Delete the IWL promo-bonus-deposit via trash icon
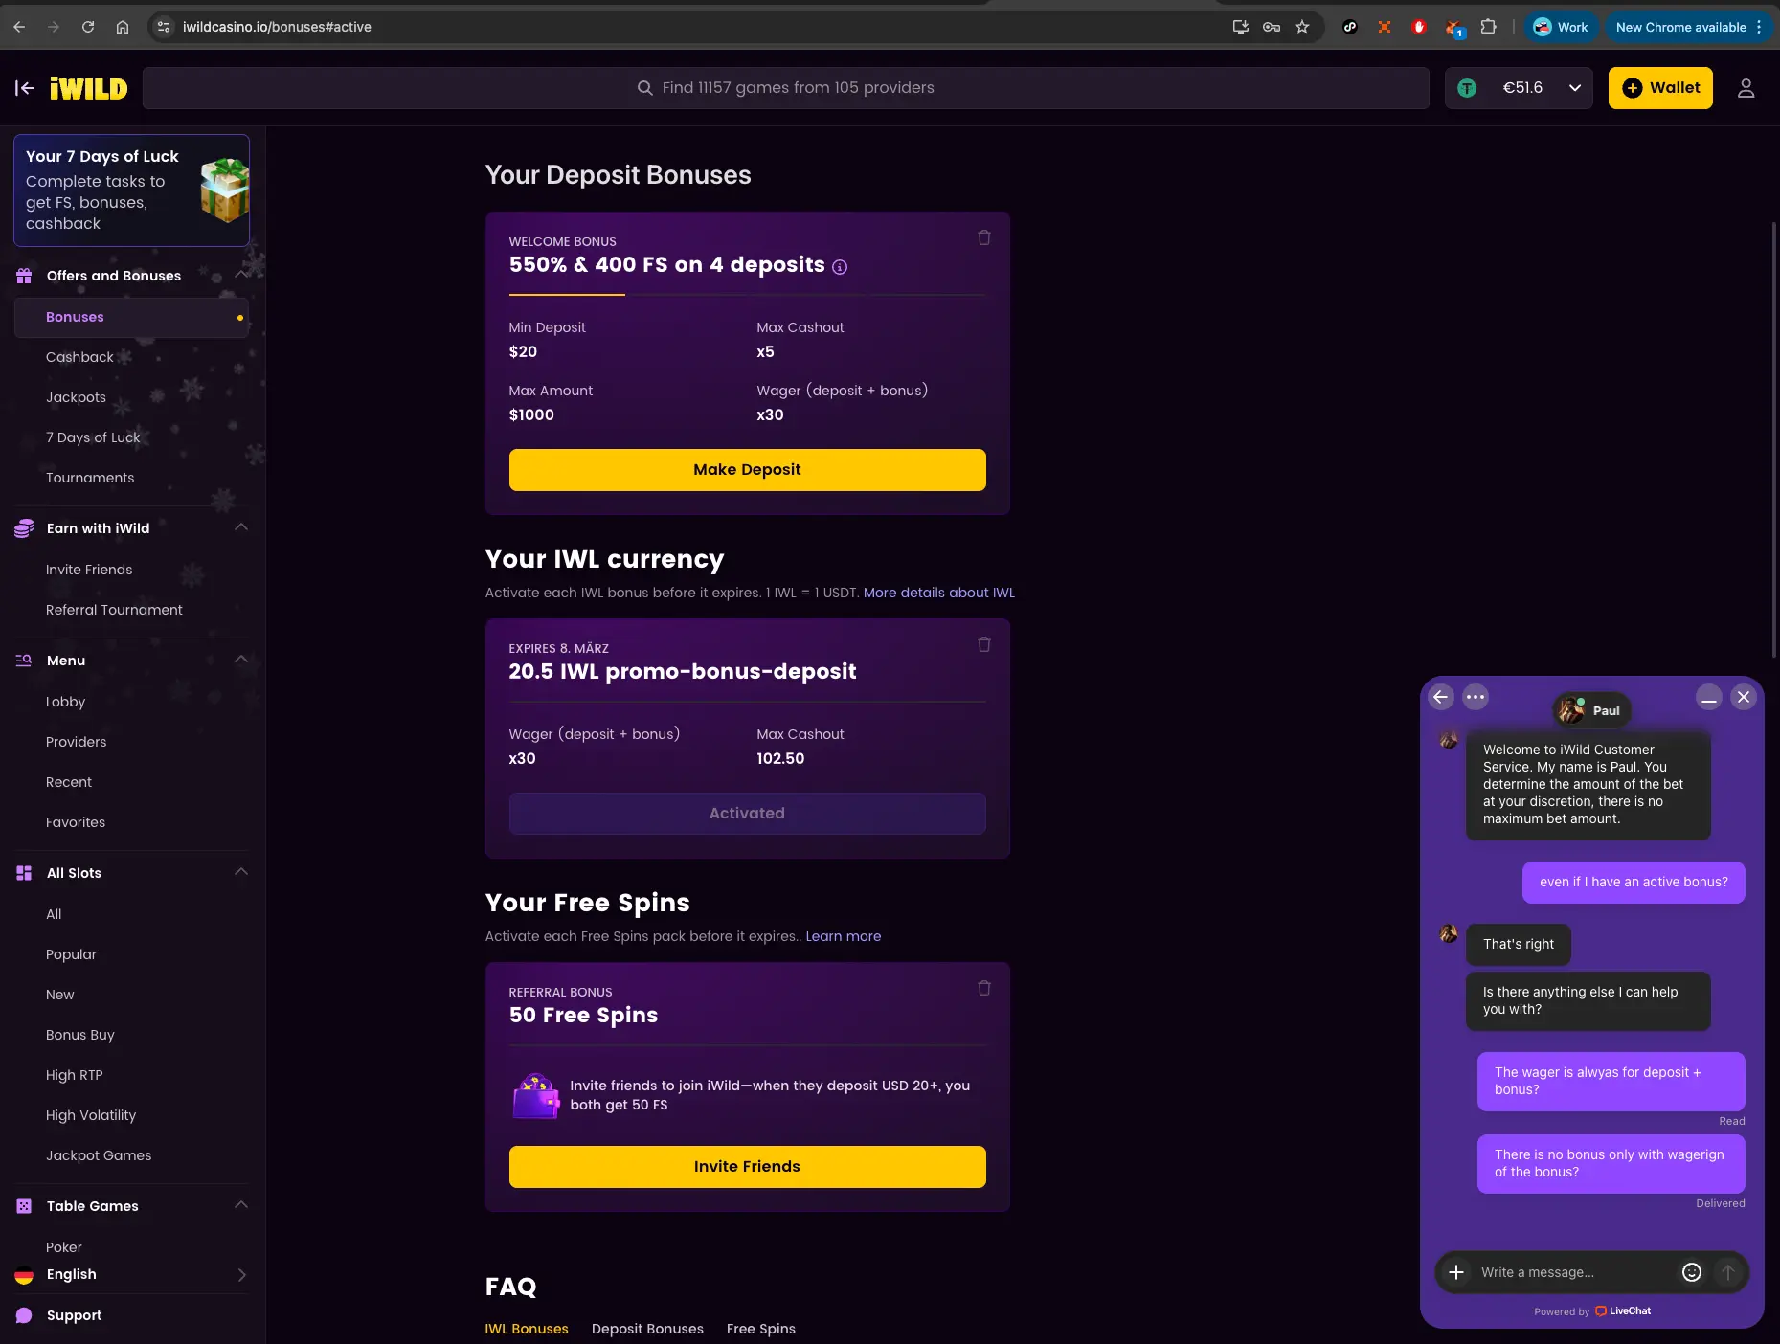This screenshot has height=1344, width=1780. pyautogui.click(x=984, y=644)
